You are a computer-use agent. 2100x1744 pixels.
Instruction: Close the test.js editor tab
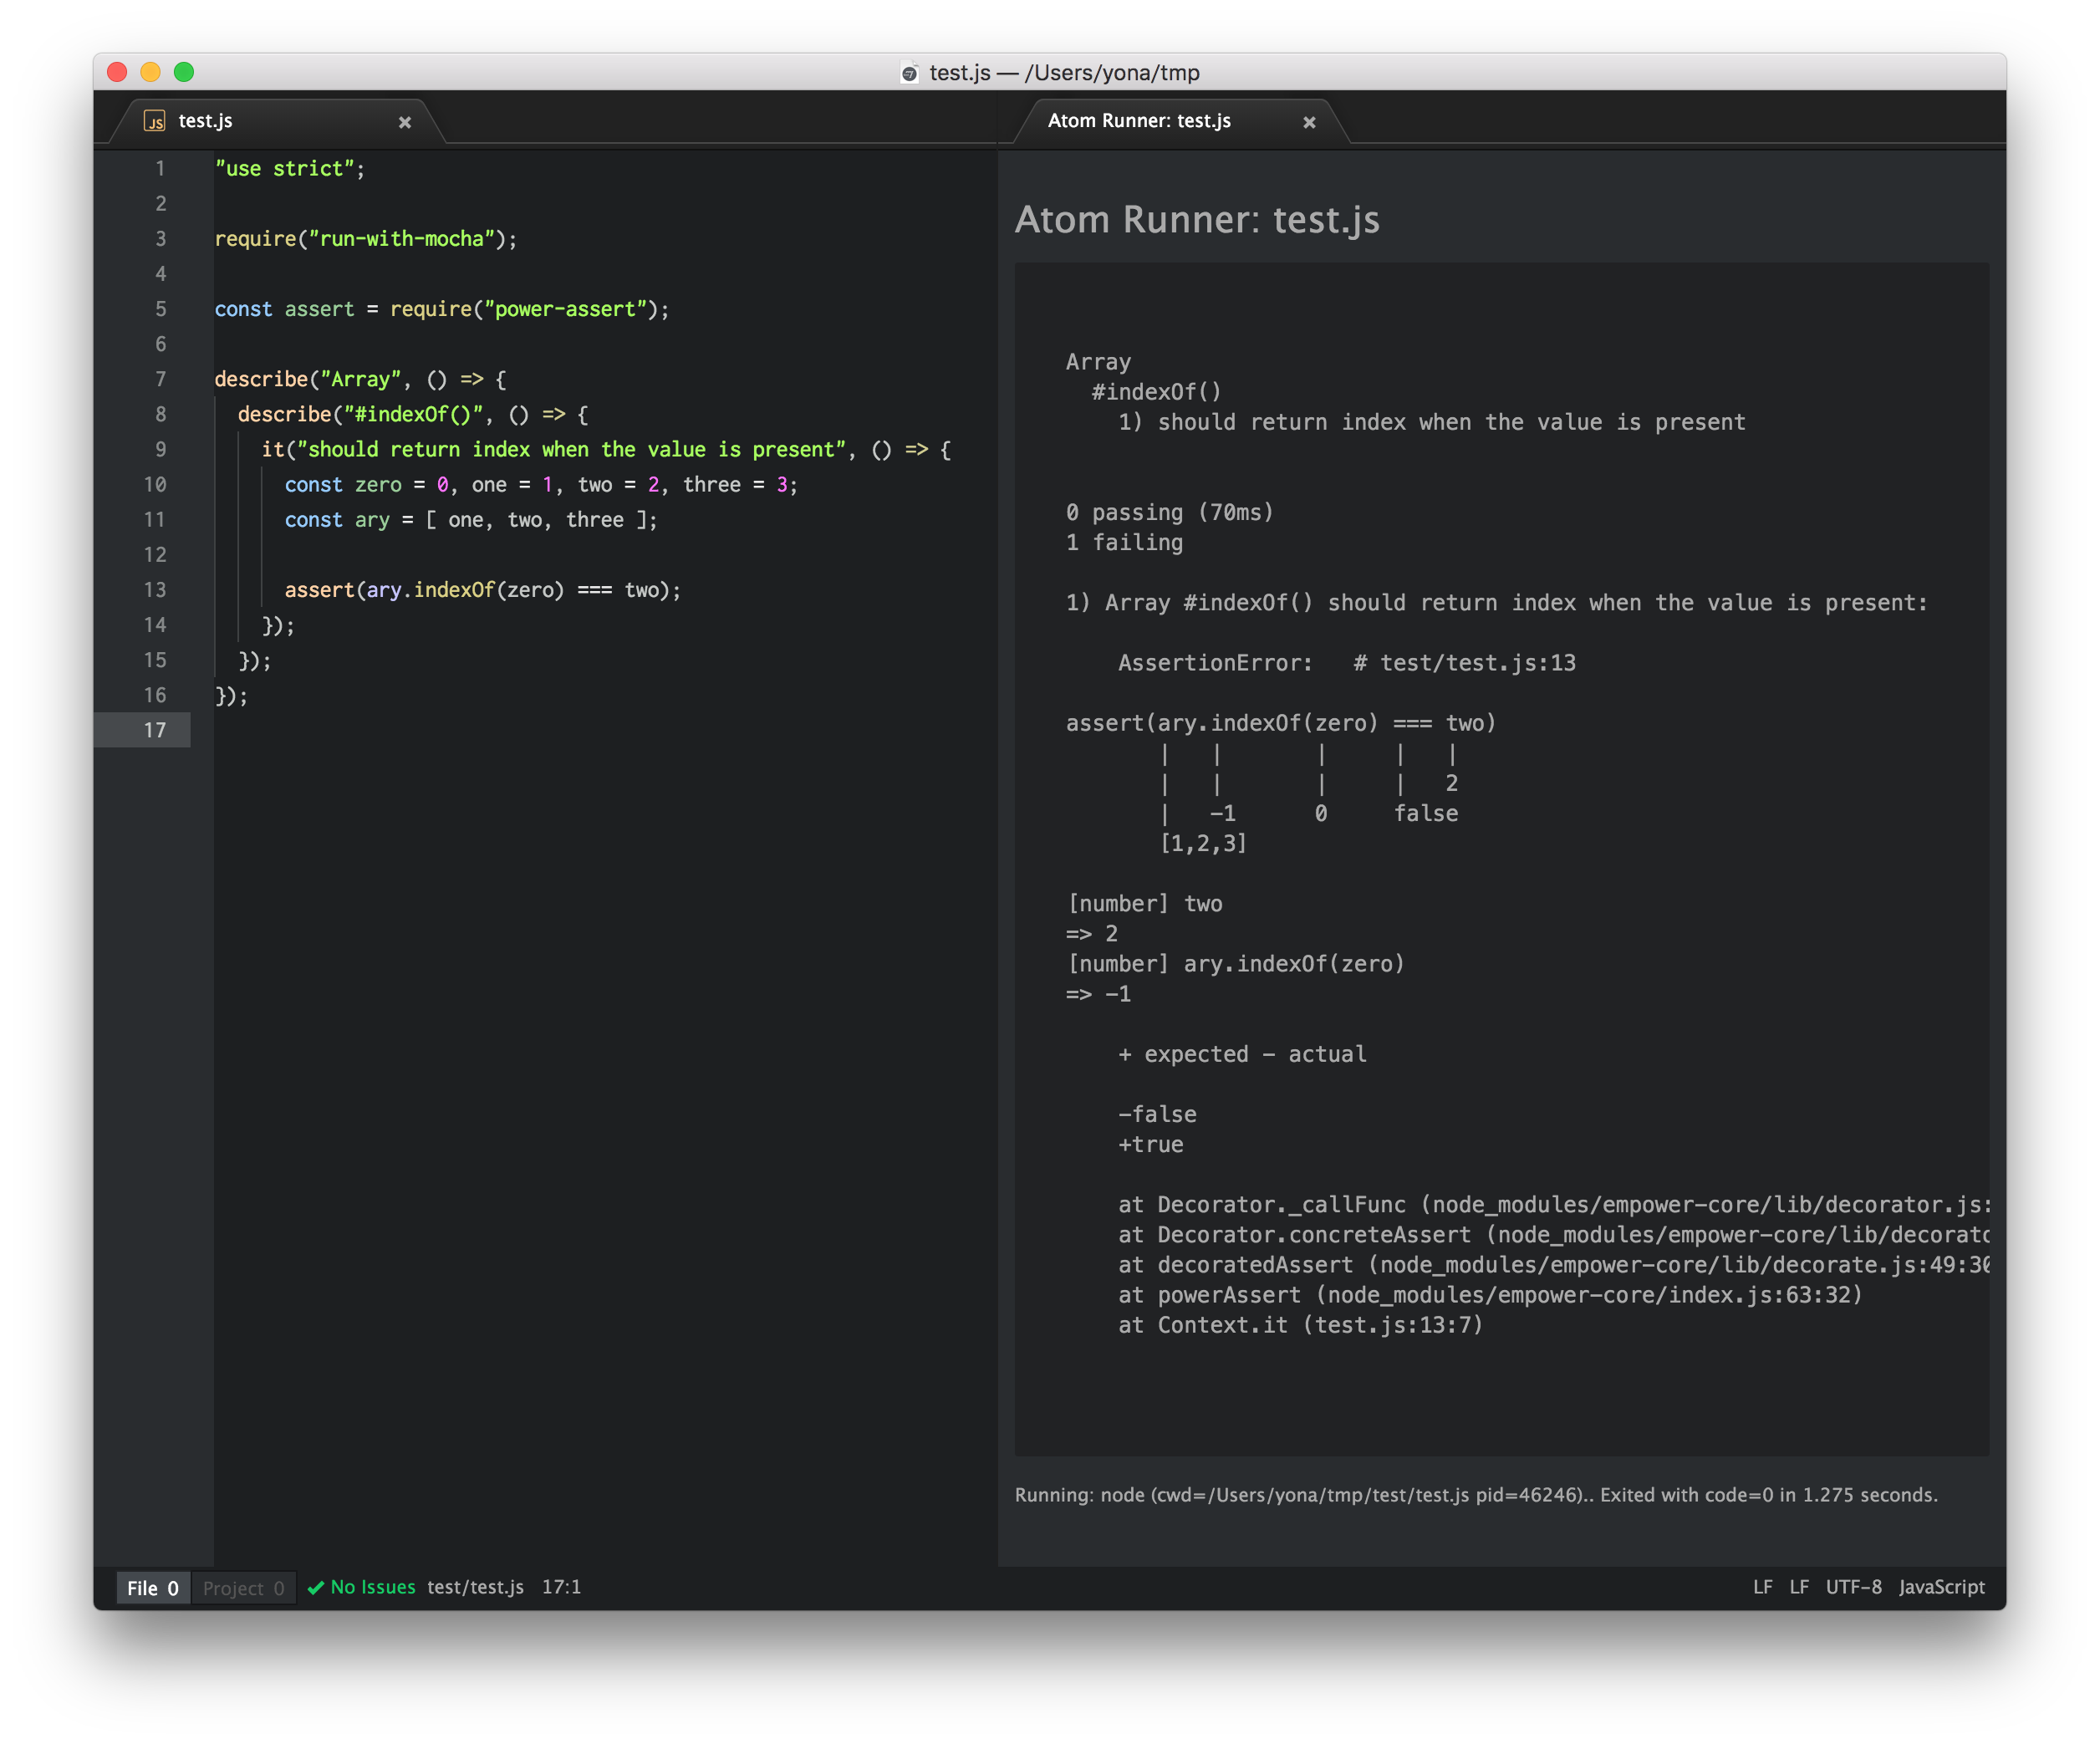point(405,122)
